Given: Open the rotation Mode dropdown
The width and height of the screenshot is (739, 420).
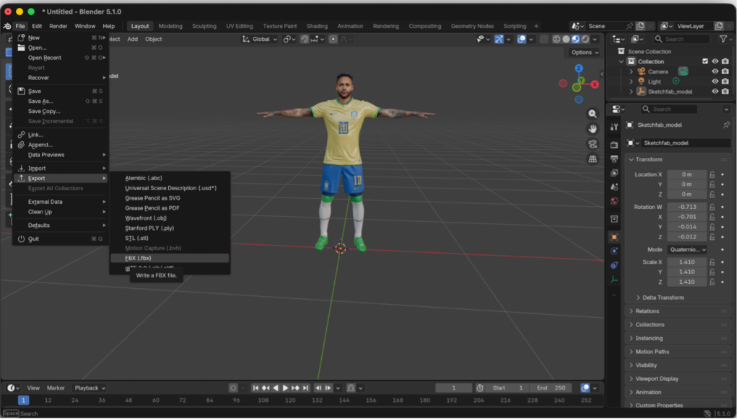Looking at the screenshot, I should [x=686, y=249].
